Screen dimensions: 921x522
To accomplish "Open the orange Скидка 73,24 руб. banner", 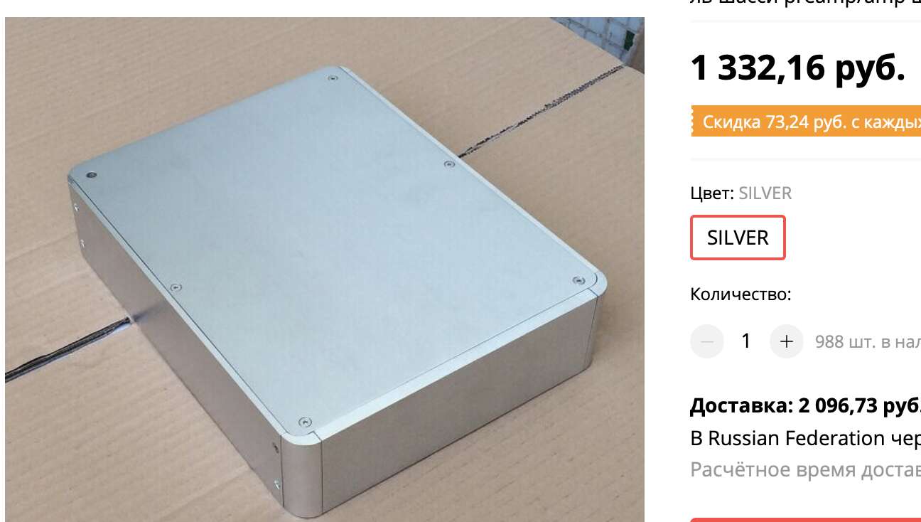I will click(807, 122).
